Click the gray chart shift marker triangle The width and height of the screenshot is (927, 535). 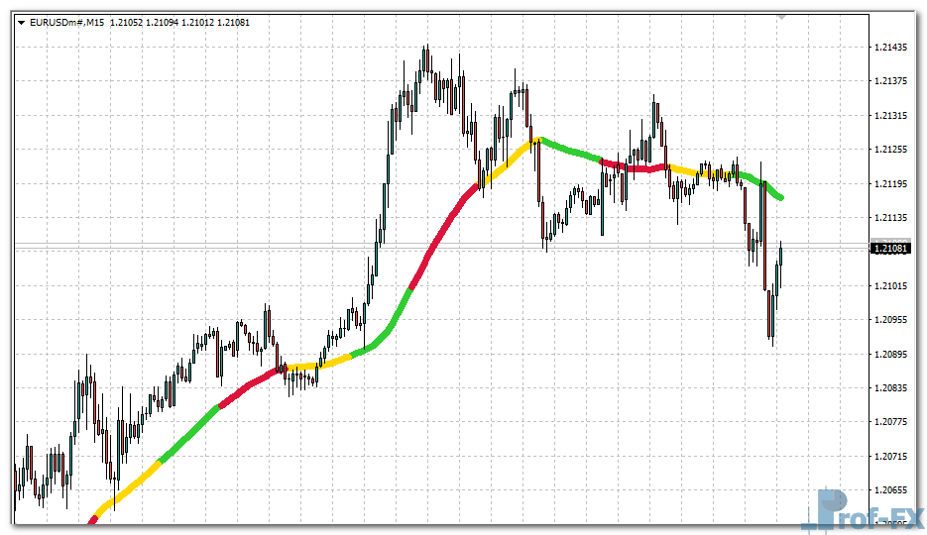(x=781, y=17)
